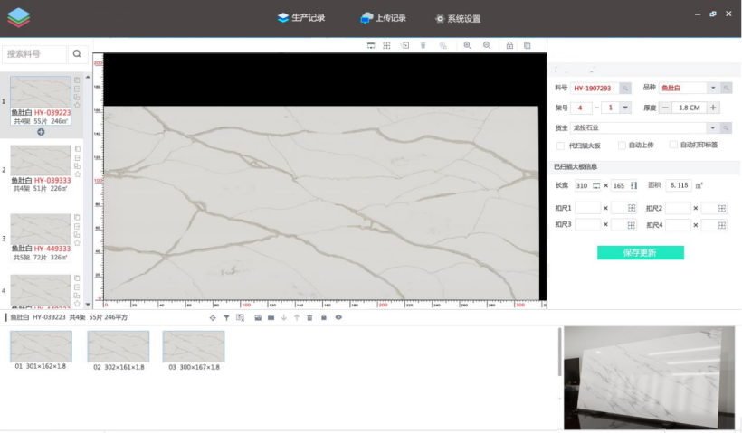This screenshot has height=433, width=742.
Task: Click the 面积 field showing 5.115
Action: 679,185
